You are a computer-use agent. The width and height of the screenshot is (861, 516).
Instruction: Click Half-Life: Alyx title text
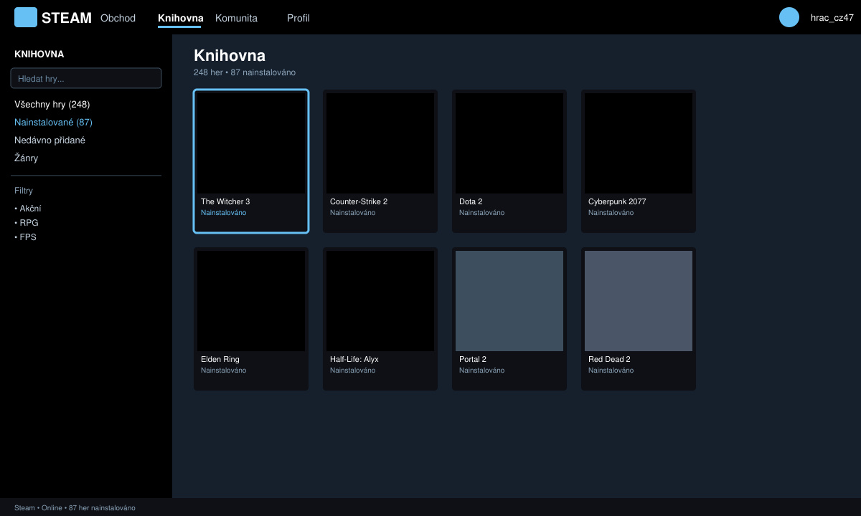pos(354,360)
